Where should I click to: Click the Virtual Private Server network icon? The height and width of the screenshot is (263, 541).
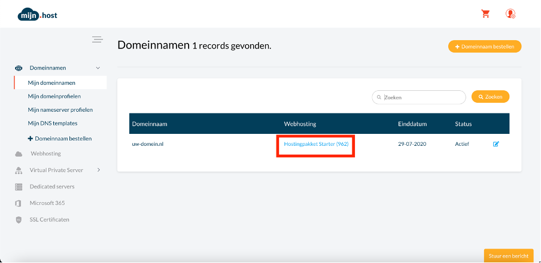point(19,170)
